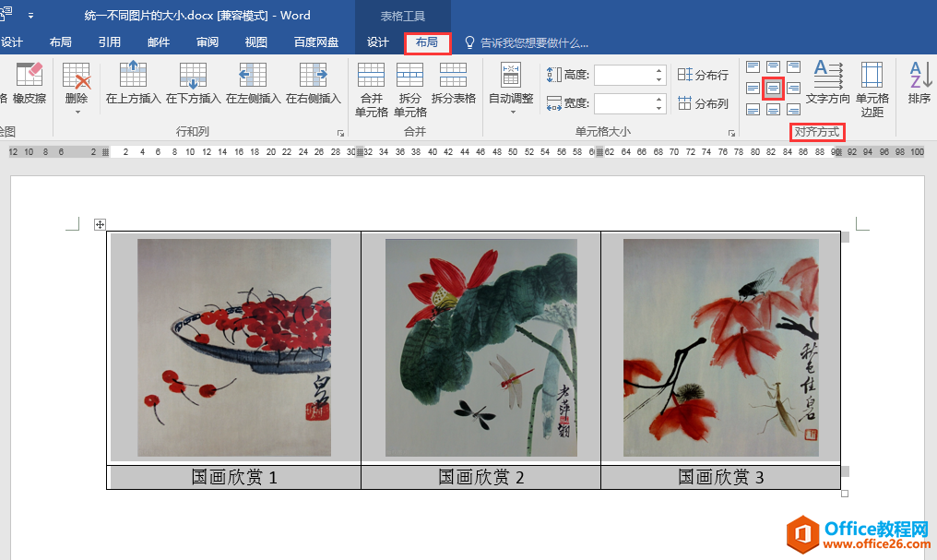Open cell margins (单元格边距)
Image resolution: width=937 pixels, height=560 pixels.
[872, 89]
